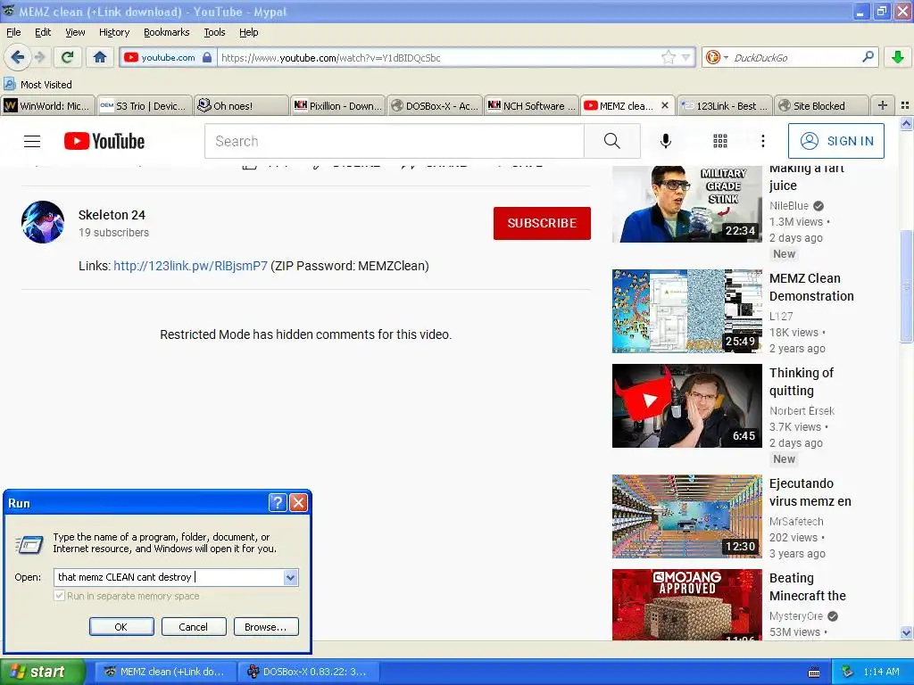914x685 pixels.
Task: Click into the YouTube Search field
Action: [394, 141]
